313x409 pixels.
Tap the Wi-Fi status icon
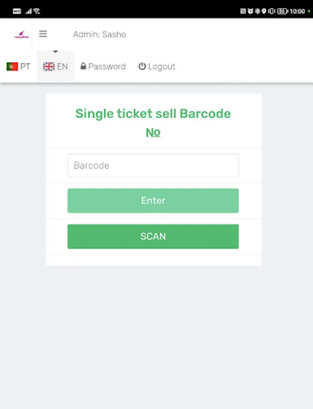coord(37,11)
